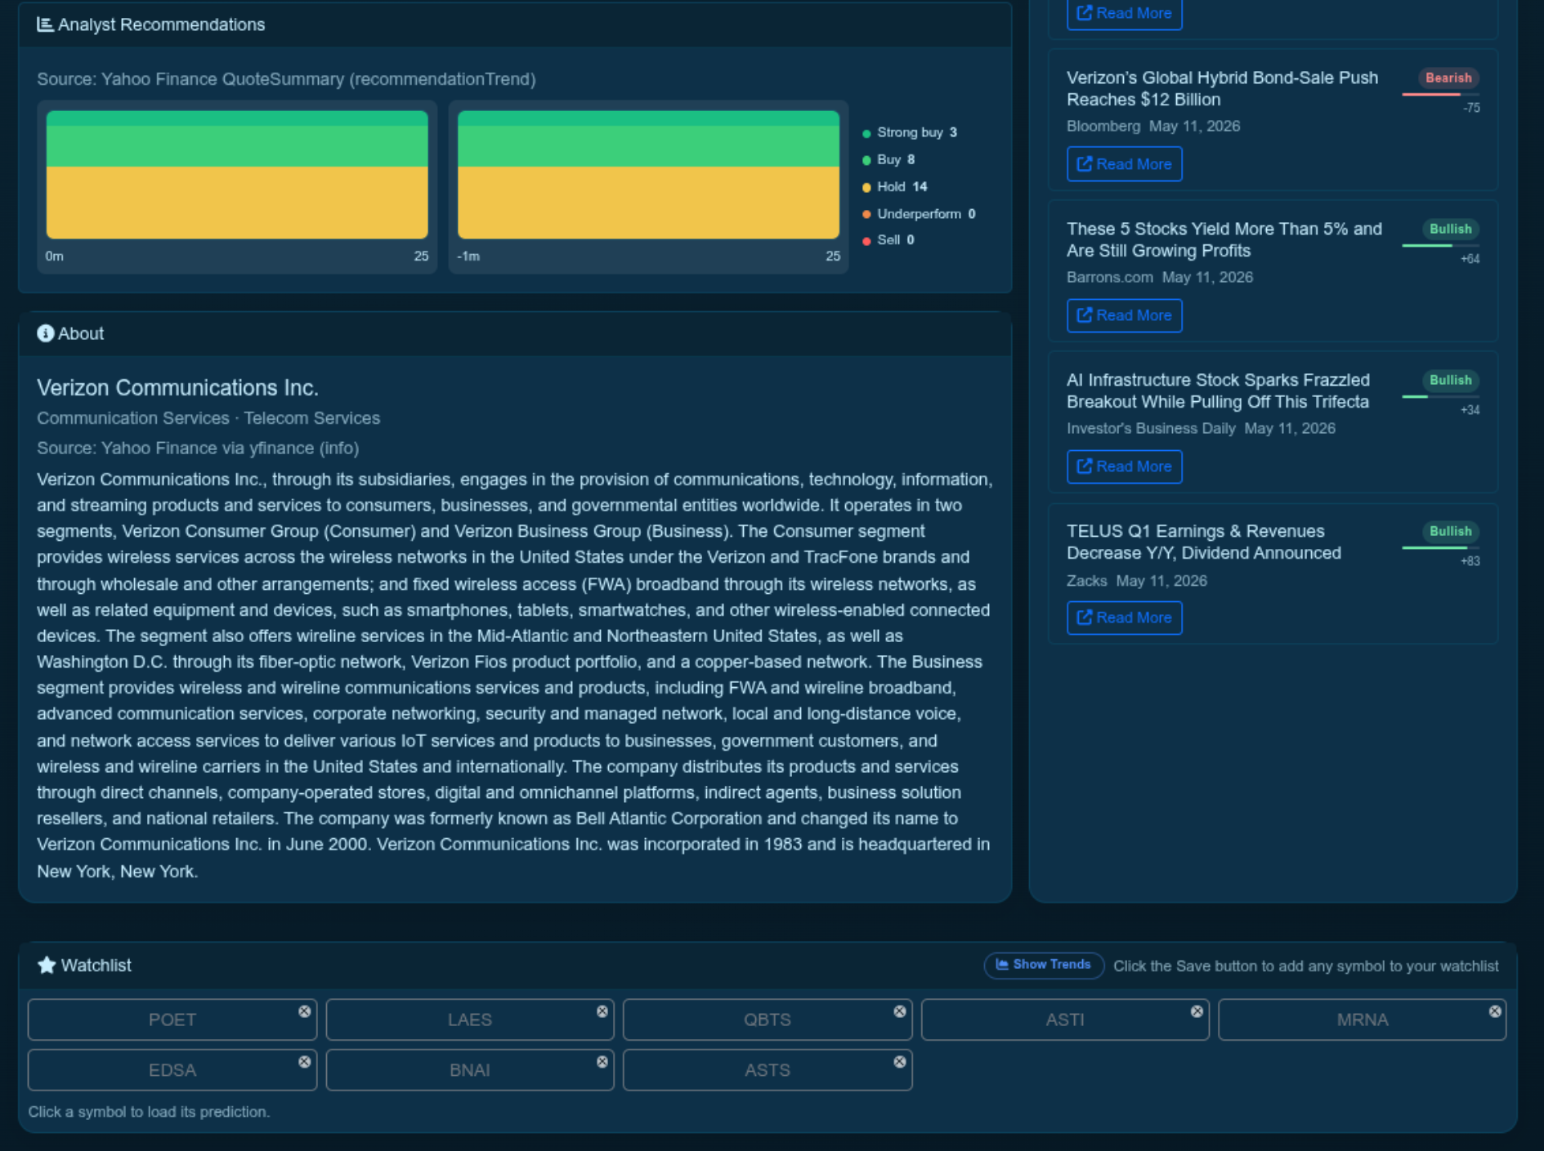The image size is (1544, 1151).
Task: Click the +34 sentiment score bar
Action: (x=1441, y=397)
